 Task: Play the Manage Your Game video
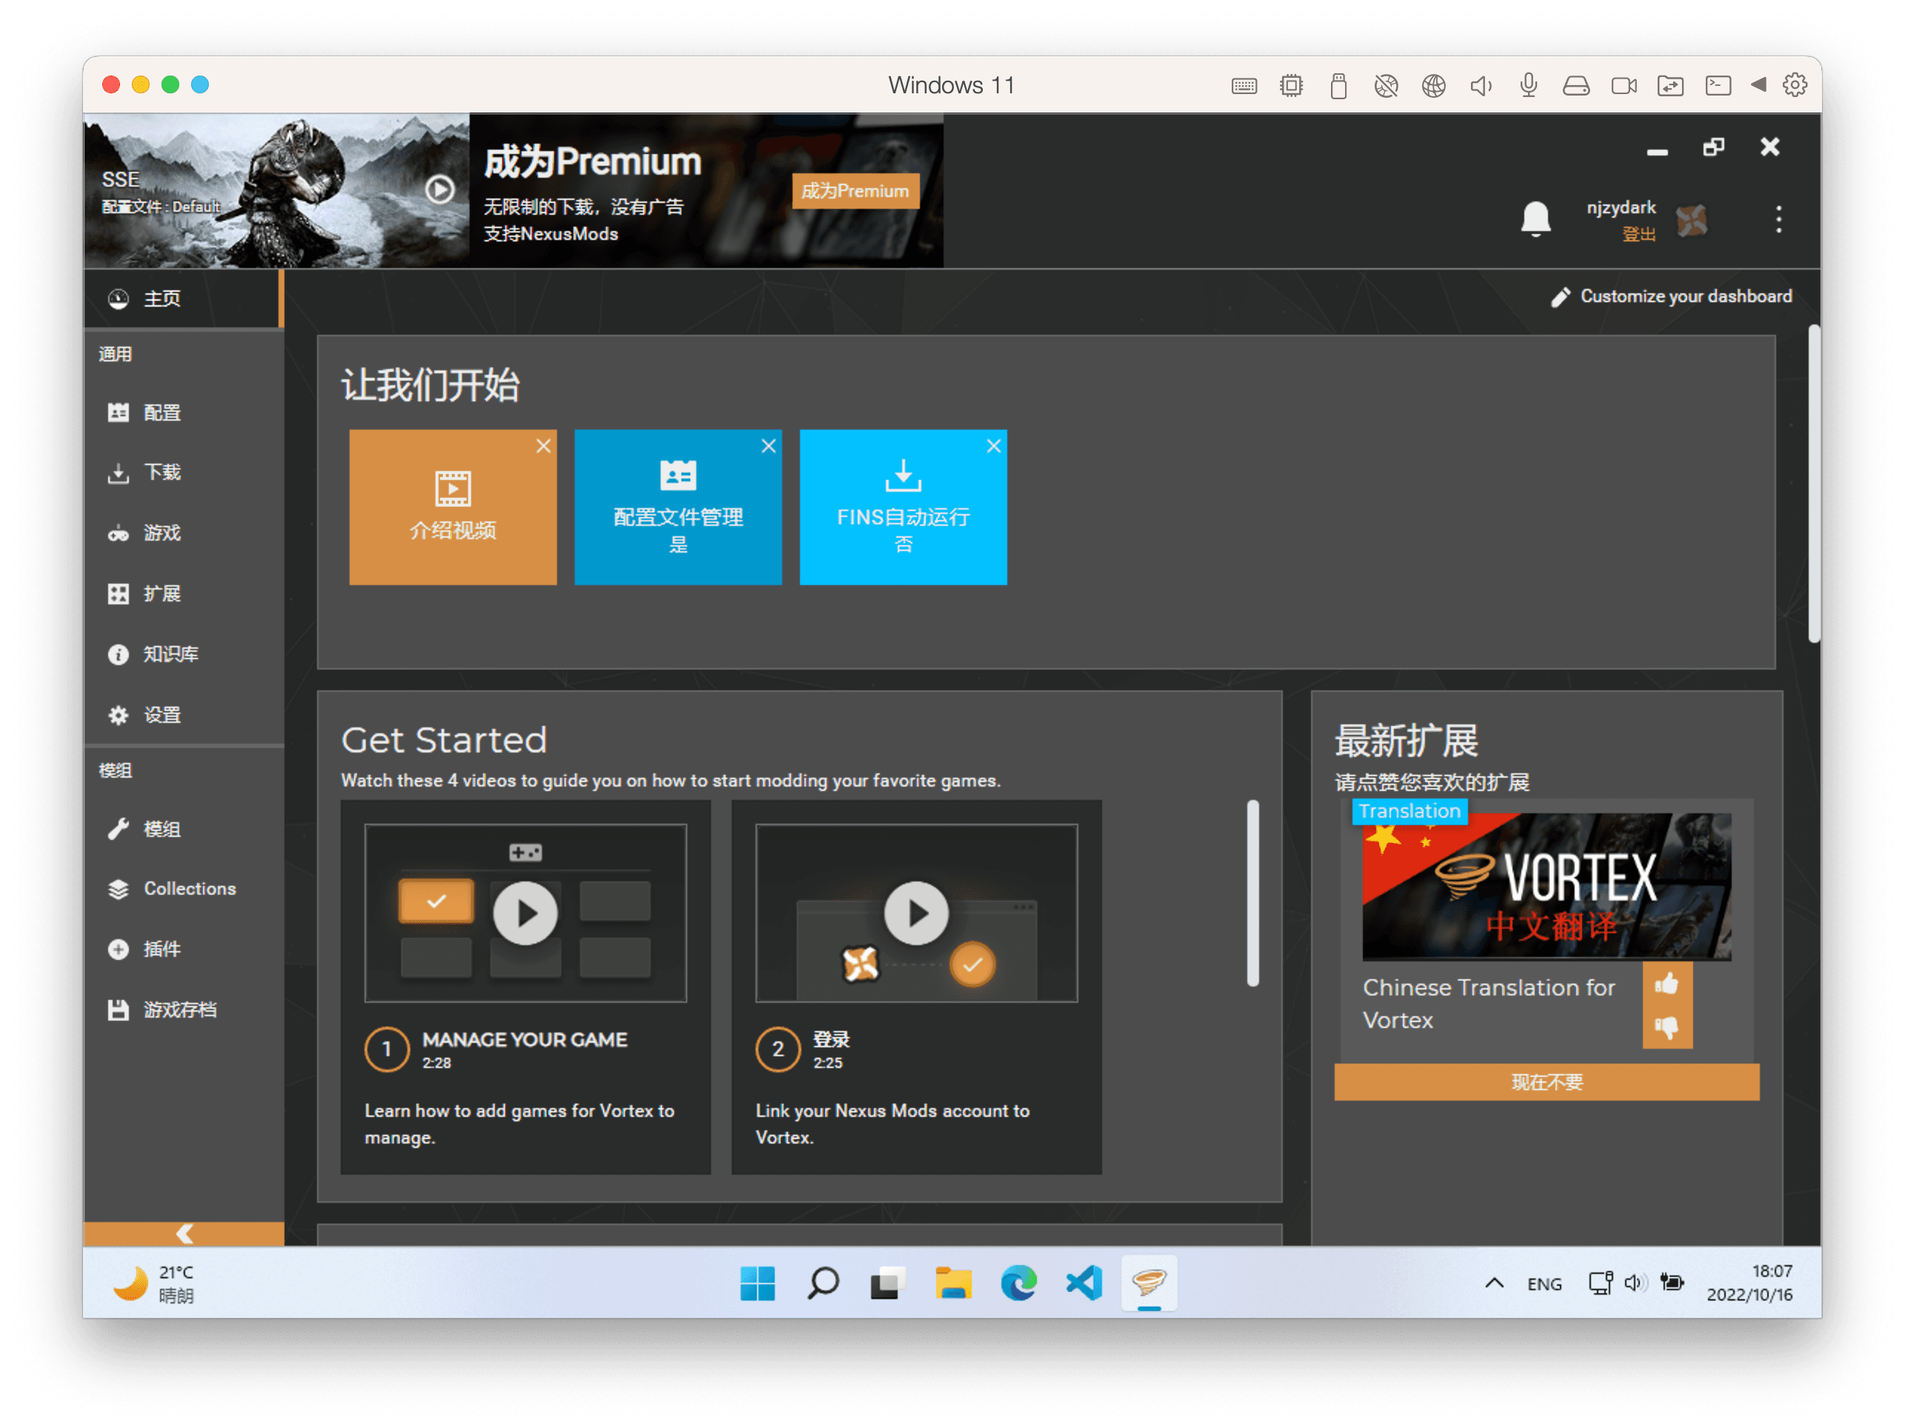coord(525,913)
